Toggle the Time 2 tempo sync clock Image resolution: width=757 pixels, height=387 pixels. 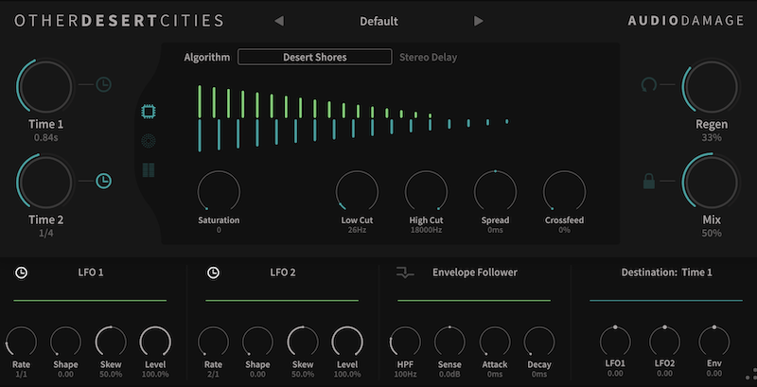[x=104, y=180]
